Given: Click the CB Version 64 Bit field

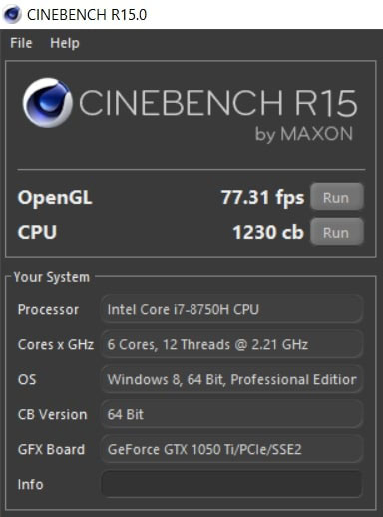Looking at the screenshot, I should pyautogui.click(x=231, y=414).
